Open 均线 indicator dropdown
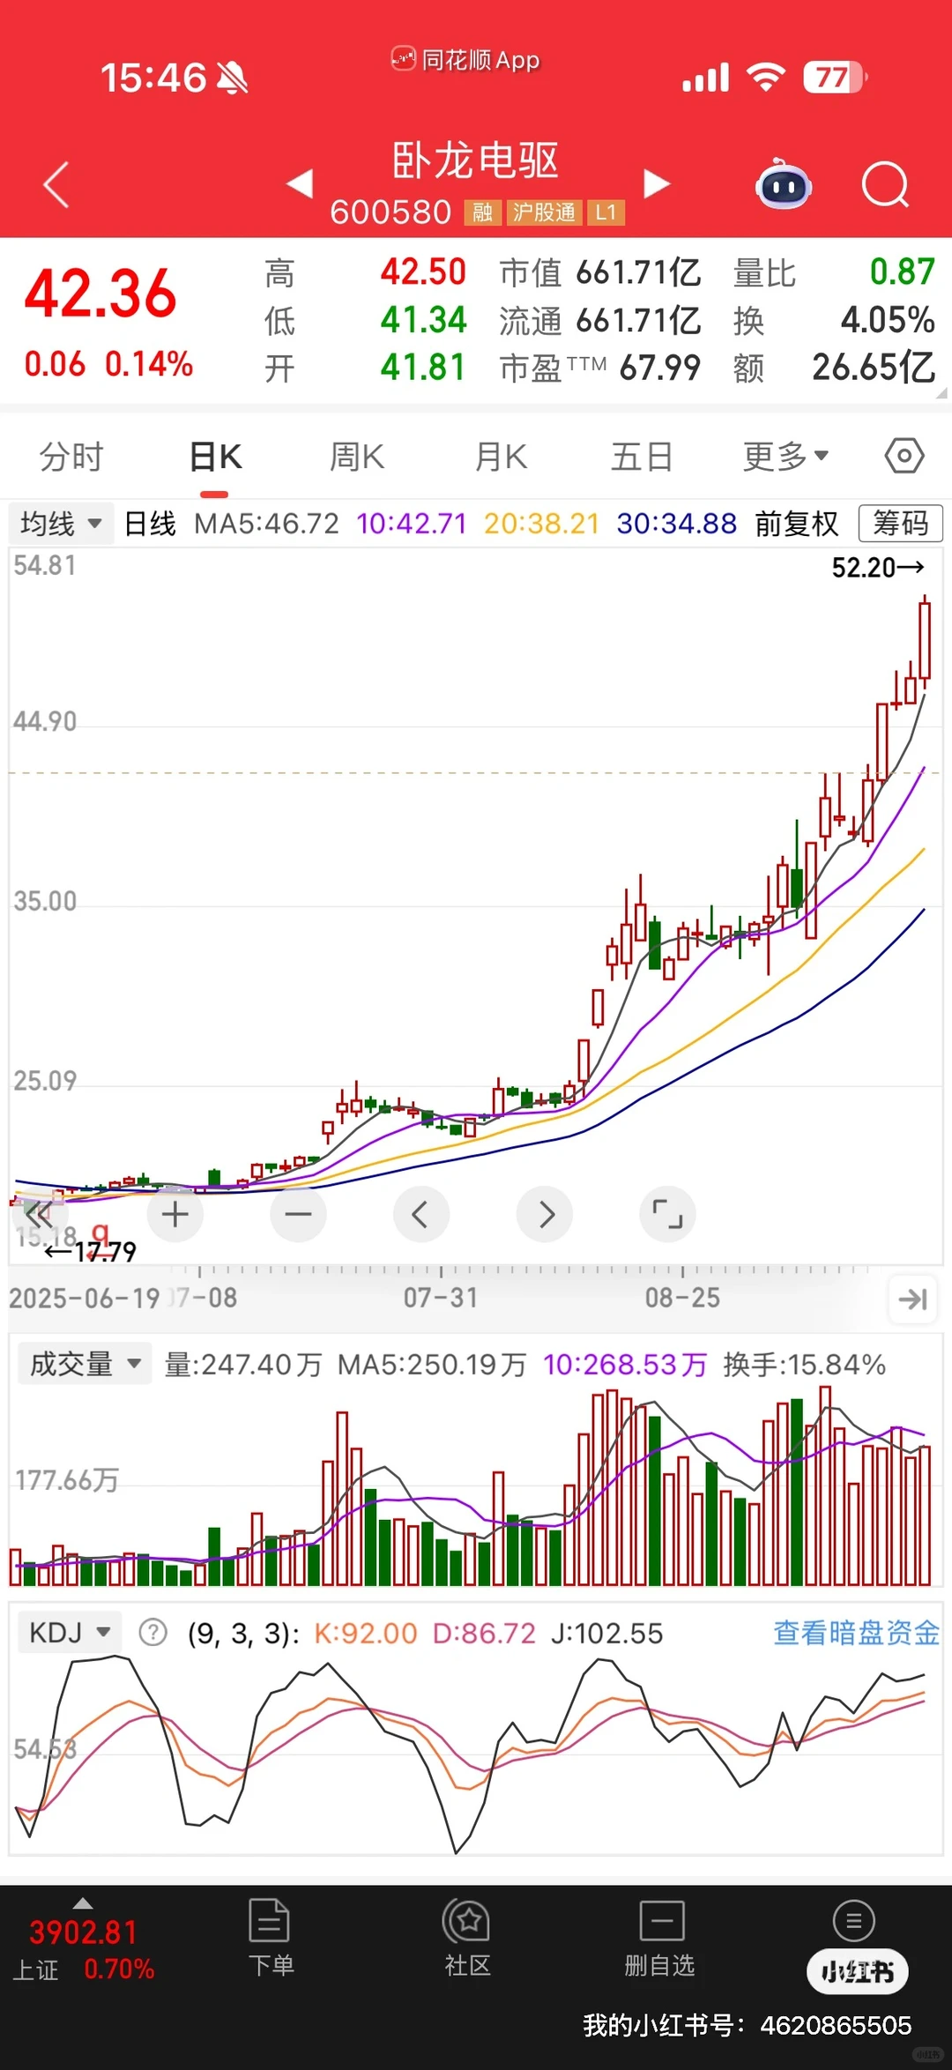 coord(61,524)
